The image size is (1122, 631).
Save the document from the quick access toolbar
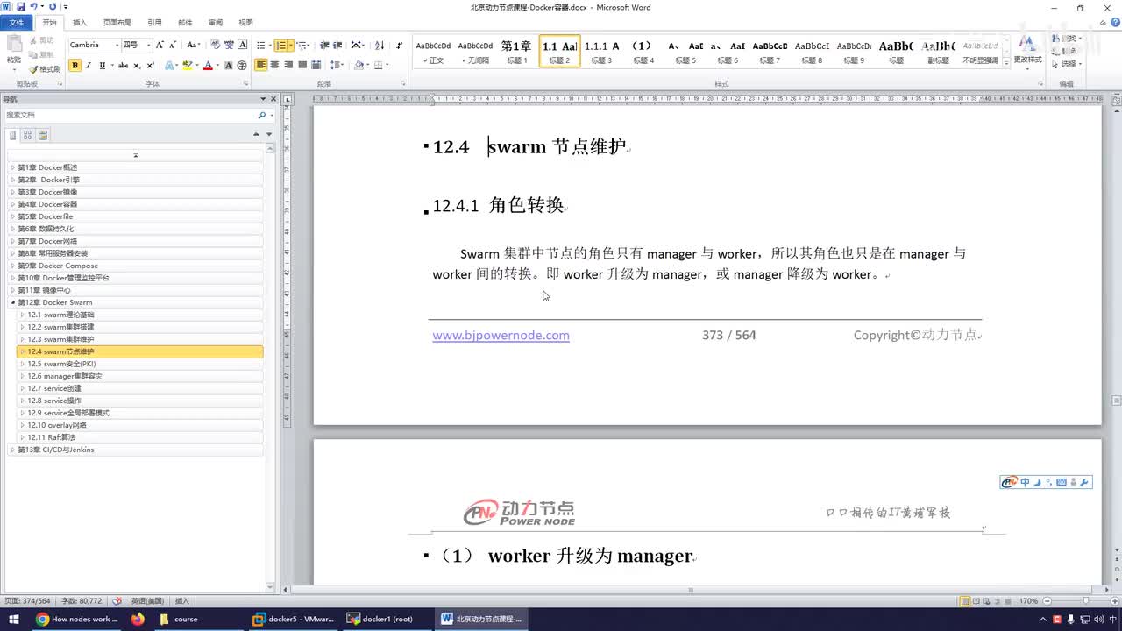click(x=21, y=7)
